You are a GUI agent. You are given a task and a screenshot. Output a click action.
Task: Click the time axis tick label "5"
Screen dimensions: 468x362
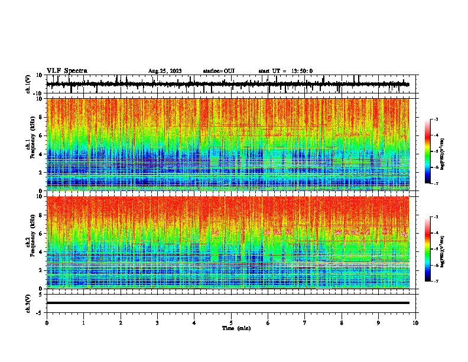click(231, 323)
